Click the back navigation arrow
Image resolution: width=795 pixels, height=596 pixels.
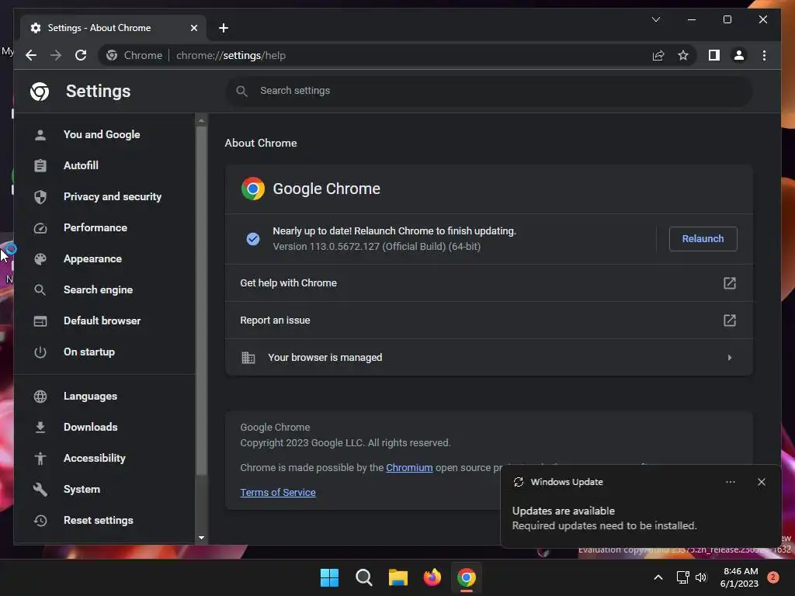coord(31,55)
